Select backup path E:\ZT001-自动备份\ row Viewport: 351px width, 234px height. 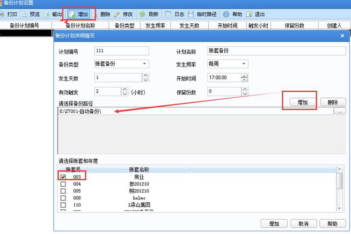196,111
